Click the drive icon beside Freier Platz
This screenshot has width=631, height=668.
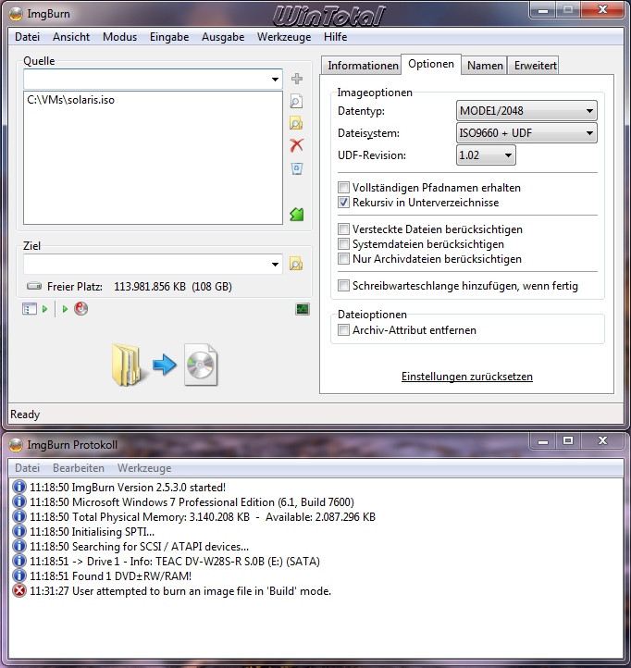point(34,286)
